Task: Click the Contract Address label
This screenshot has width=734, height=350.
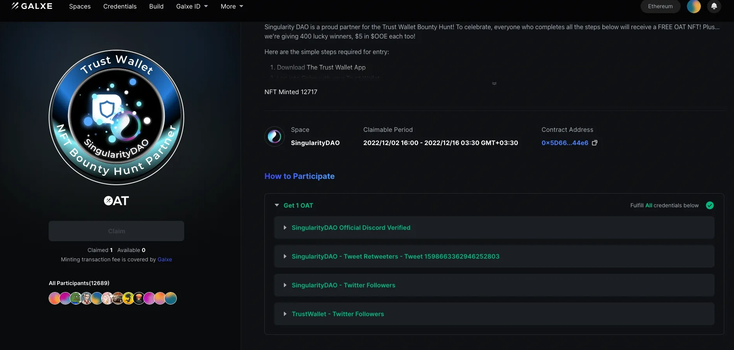Action: (x=567, y=129)
